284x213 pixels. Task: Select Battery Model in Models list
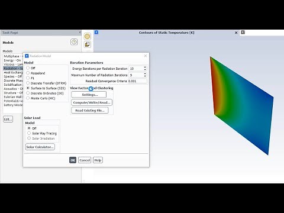click(13, 105)
